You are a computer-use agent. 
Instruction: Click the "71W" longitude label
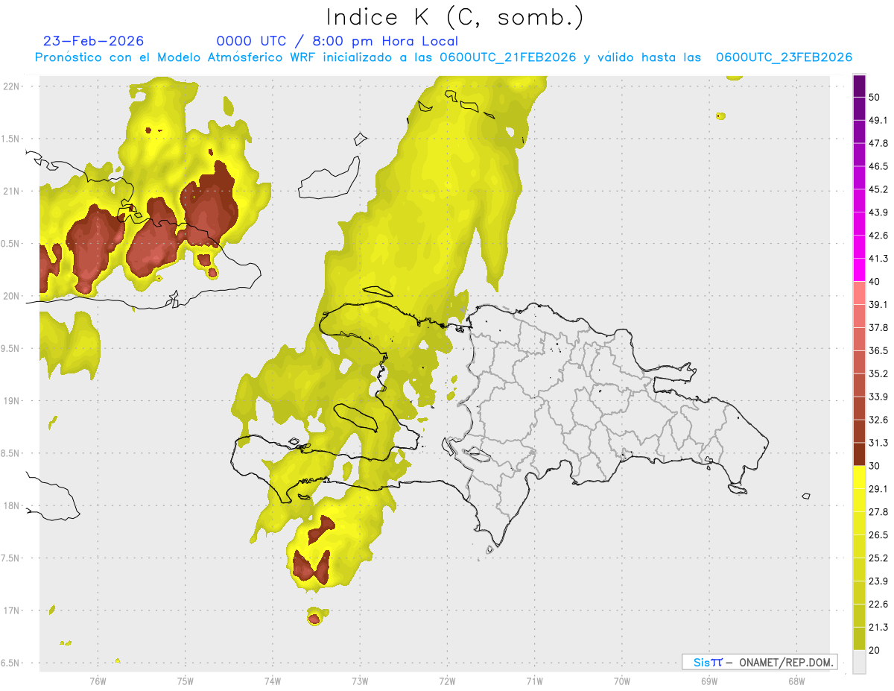click(534, 681)
